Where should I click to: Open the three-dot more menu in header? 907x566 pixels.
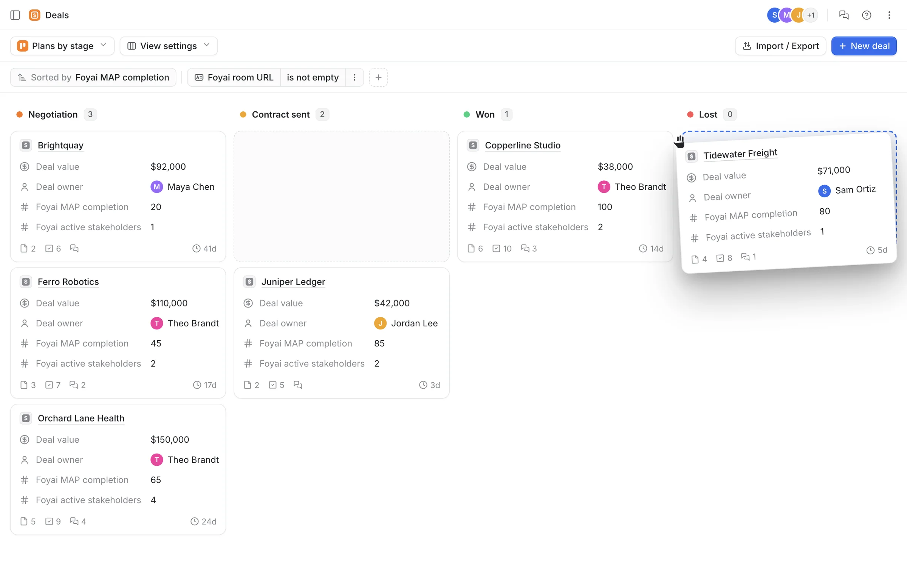(x=889, y=15)
